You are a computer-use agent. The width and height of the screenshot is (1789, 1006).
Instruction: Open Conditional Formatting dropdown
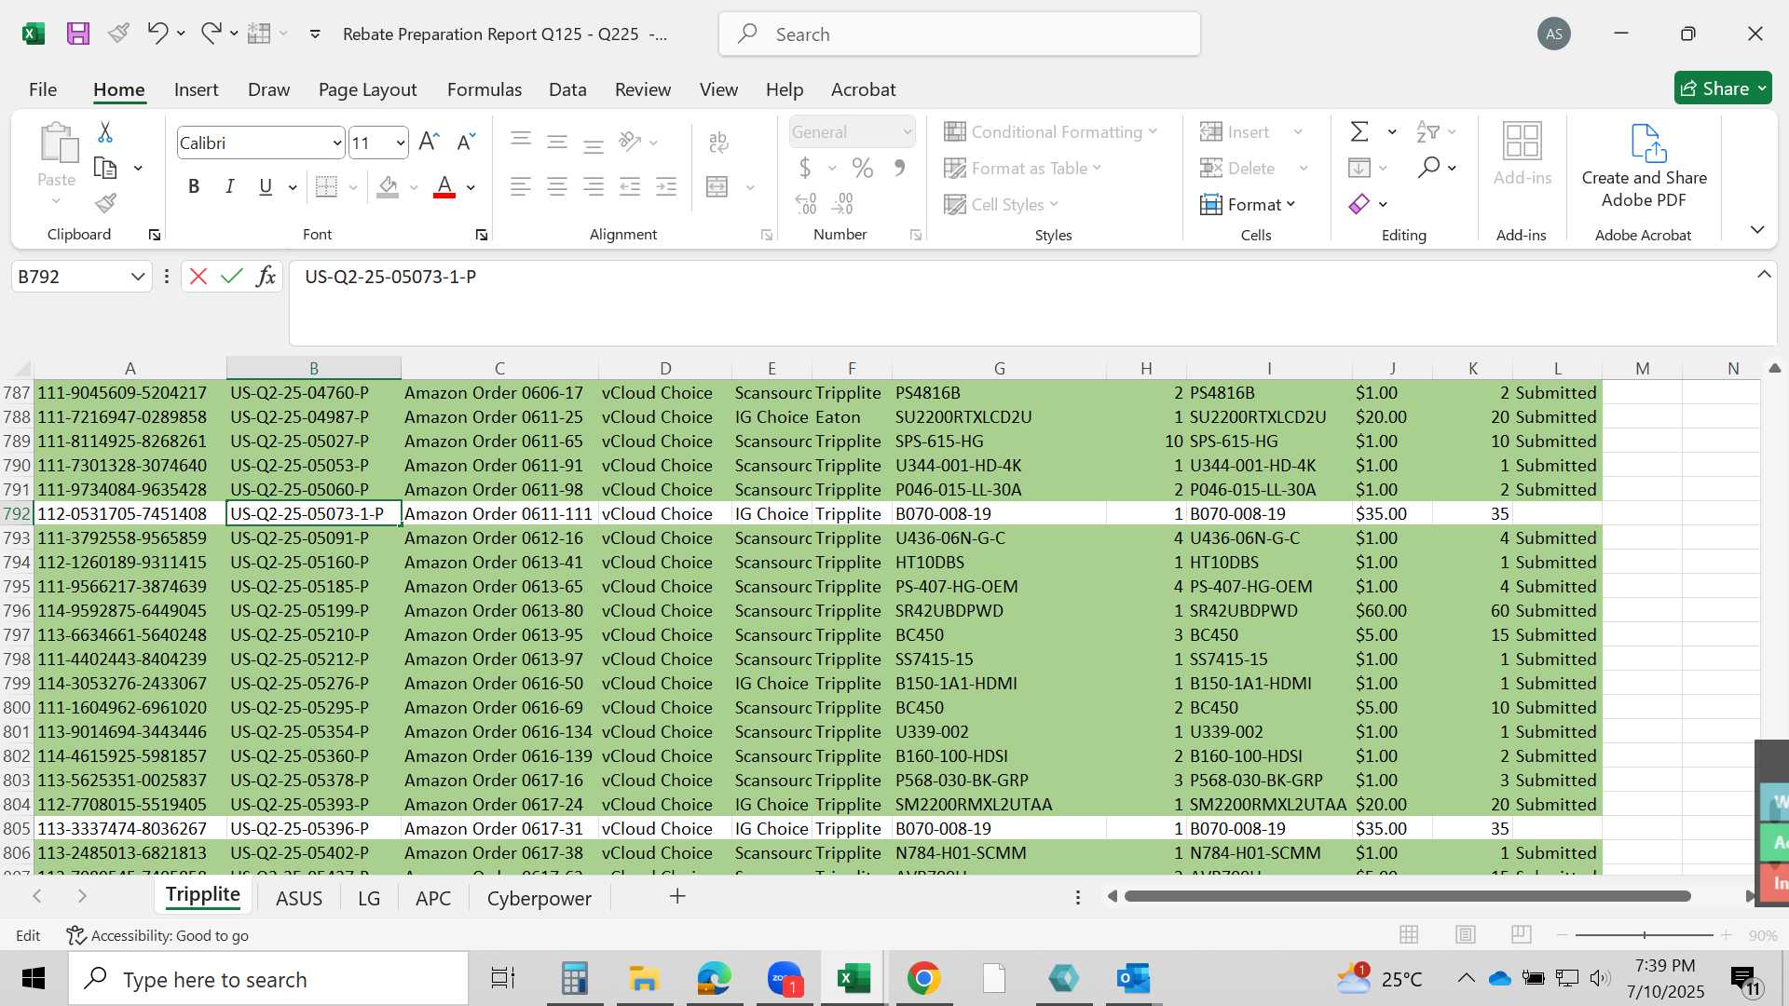[1050, 131]
